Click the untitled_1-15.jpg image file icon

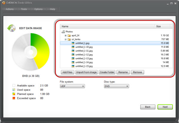click(x=73, y=66)
